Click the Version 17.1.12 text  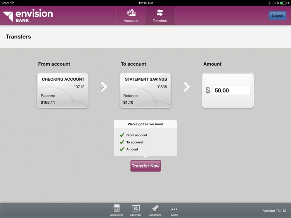click(x=274, y=211)
